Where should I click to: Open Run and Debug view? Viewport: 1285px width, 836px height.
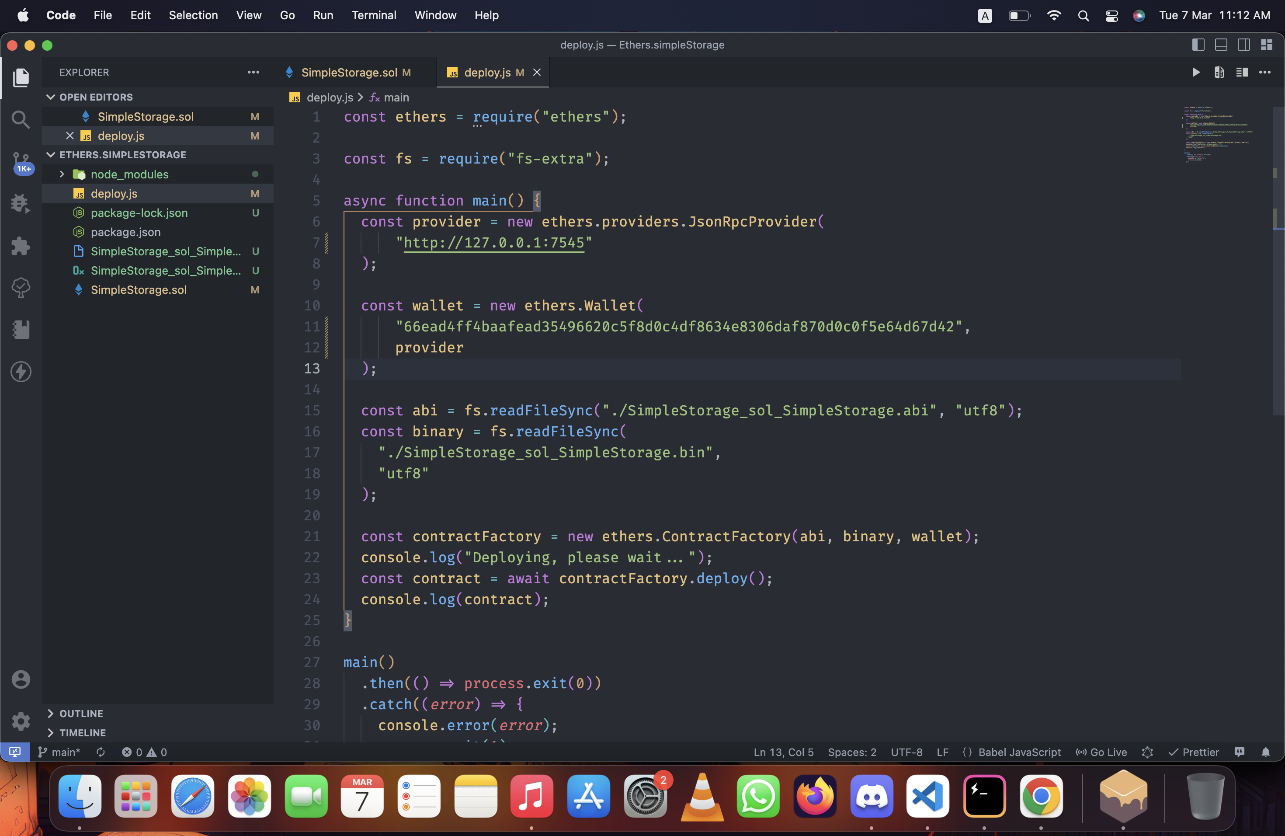(21, 204)
